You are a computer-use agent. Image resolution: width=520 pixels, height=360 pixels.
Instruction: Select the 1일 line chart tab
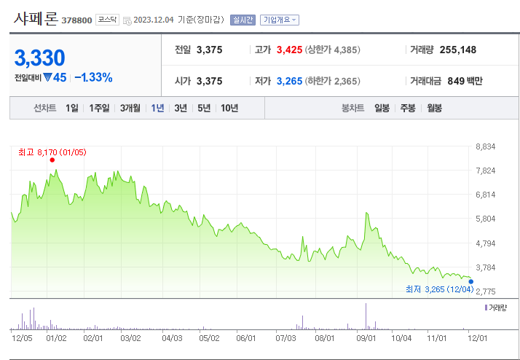[x=72, y=108]
